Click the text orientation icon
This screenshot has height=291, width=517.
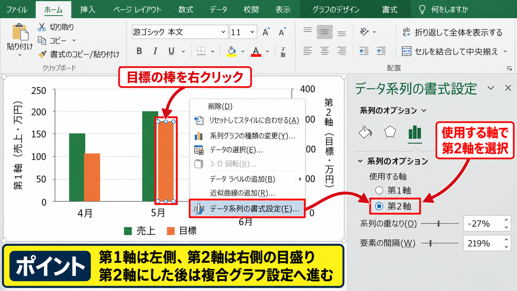364,32
